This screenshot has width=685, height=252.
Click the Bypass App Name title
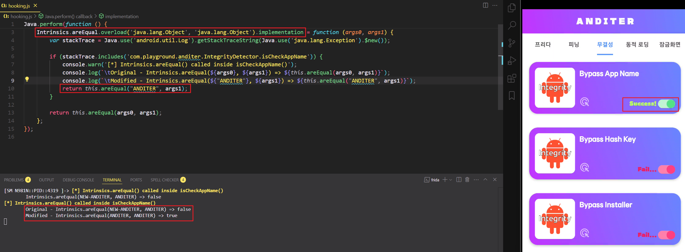[x=609, y=74]
